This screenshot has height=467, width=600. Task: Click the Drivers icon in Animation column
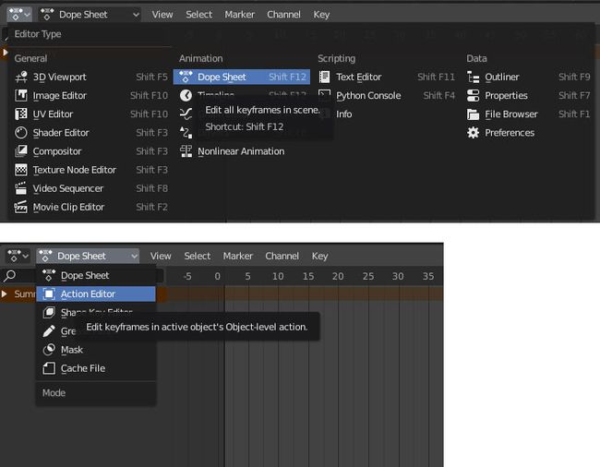(x=186, y=133)
